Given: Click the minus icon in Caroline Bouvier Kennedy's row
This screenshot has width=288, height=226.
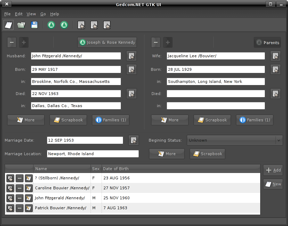Looking at the screenshot, I should pos(20,188).
